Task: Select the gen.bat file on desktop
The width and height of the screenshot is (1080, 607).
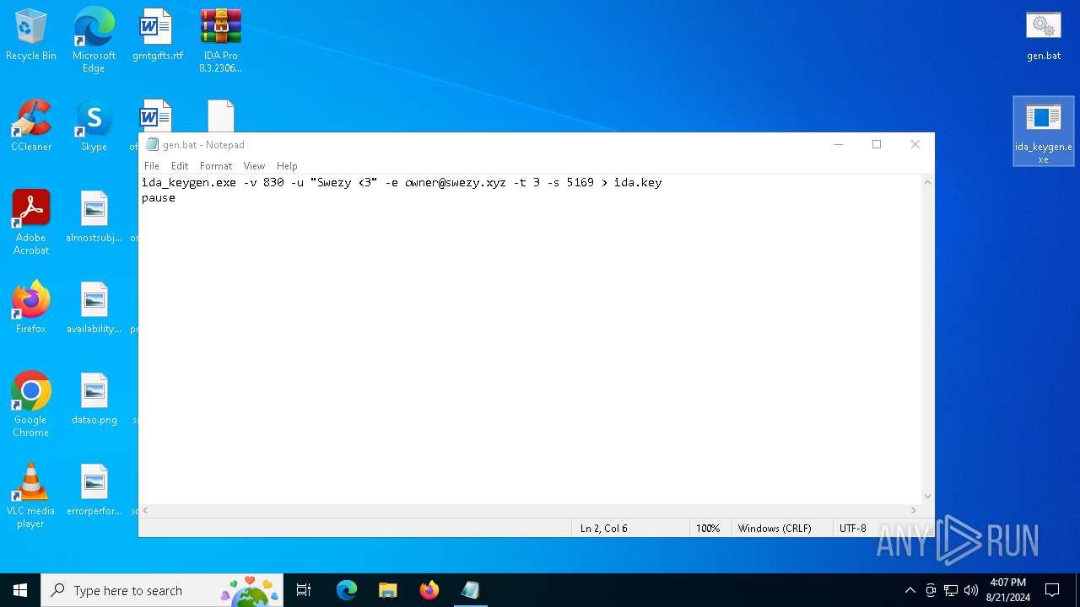Action: pyautogui.click(x=1044, y=35)
